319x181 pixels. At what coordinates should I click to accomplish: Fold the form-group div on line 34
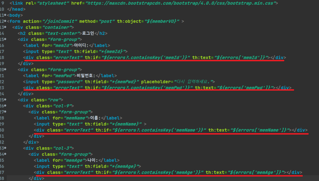click(x=5, y=154)
